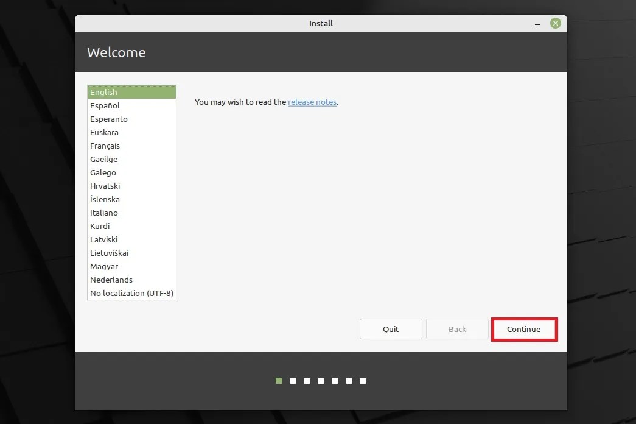Minimize the Install window
636x424 pixels.
point(537,23)
